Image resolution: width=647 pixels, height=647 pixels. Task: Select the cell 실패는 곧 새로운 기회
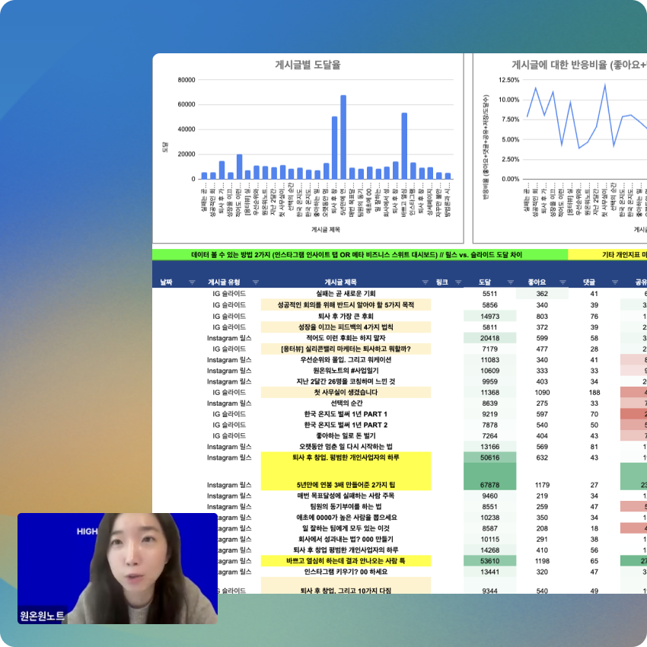tap(346, 293)
